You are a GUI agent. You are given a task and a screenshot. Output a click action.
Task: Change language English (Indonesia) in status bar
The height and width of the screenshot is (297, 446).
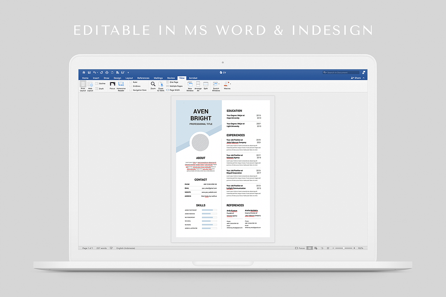point(126,248)
